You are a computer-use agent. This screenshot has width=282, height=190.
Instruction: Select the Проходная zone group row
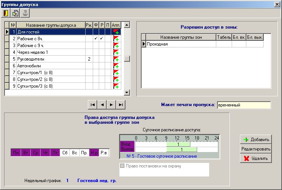pyautogui.click(x=202, y=44)
